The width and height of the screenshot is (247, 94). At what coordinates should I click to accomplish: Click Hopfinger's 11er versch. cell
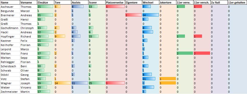pyautogui.click(x=202, y=36)
